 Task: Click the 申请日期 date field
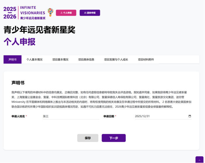tap(163, 116)
